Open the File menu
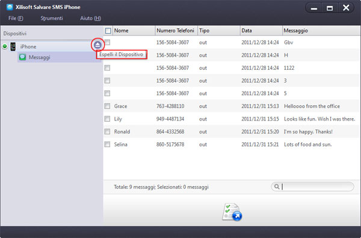Viewport: 361px width, 238px height. pyautogui.click(x=16, y=18)
